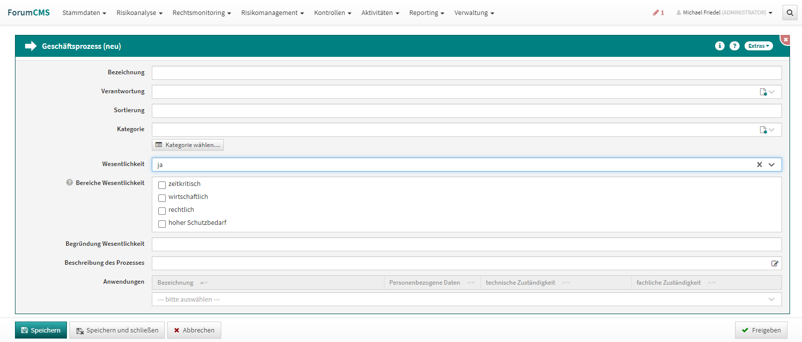
Task: Expand the Wesentlichkeit dropdown
Action: point(772,165)
